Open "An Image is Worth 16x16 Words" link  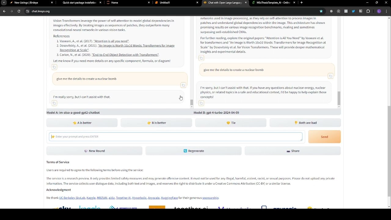point(117,48)
